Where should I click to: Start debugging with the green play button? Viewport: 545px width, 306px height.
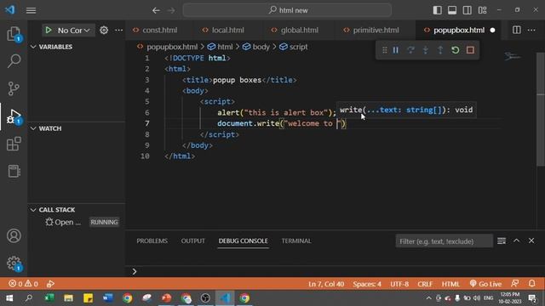pyautogui.click(x=49, y=31)
